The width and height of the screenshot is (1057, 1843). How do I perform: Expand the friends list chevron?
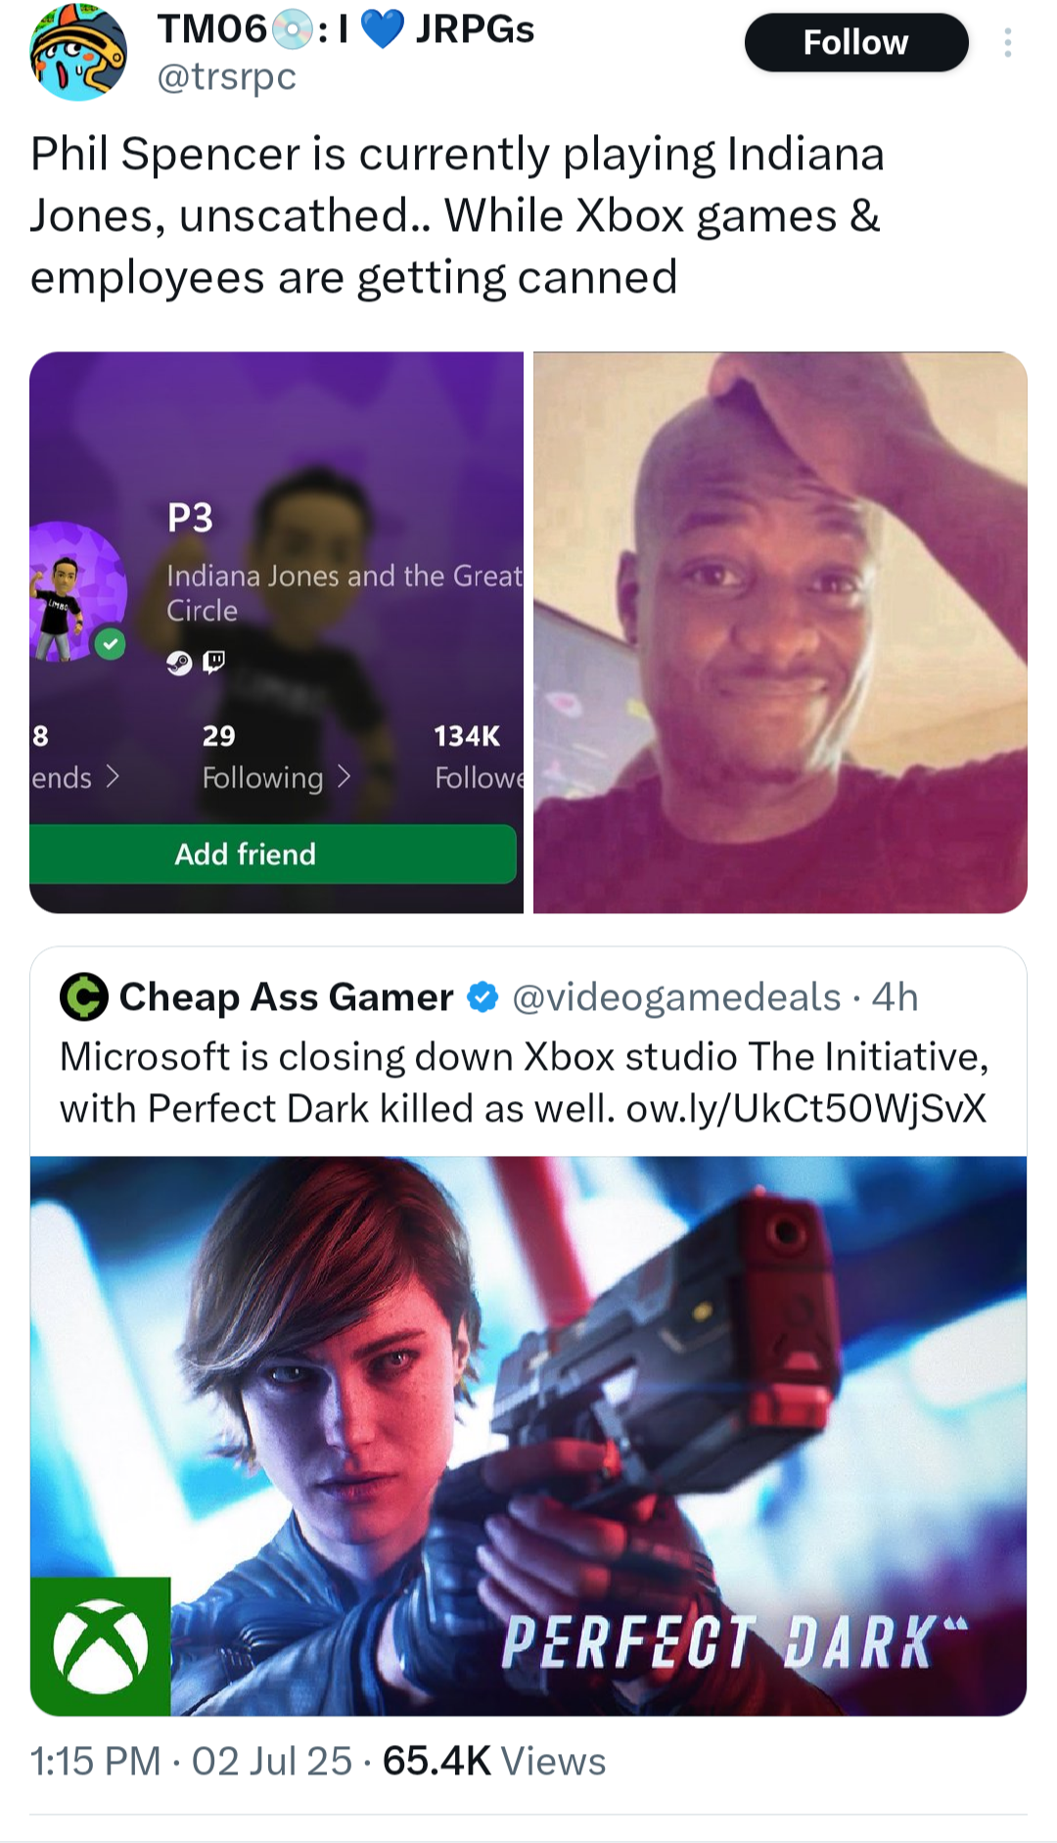coord(113,776)
